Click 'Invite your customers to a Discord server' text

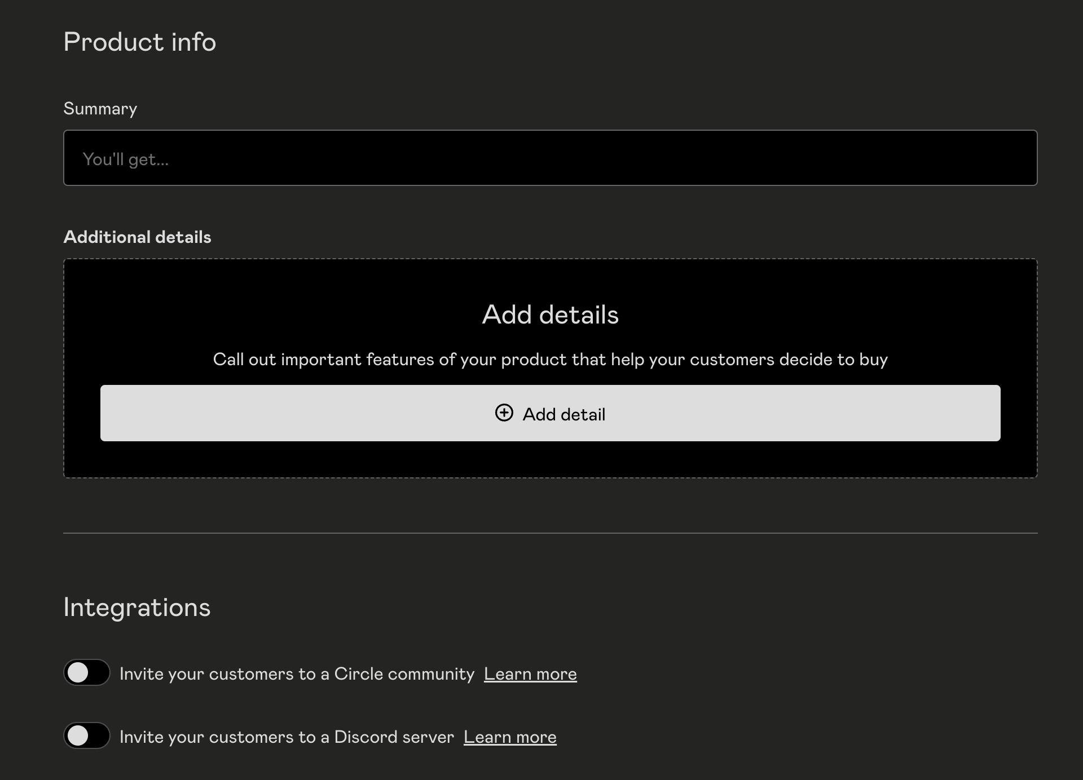287,737
